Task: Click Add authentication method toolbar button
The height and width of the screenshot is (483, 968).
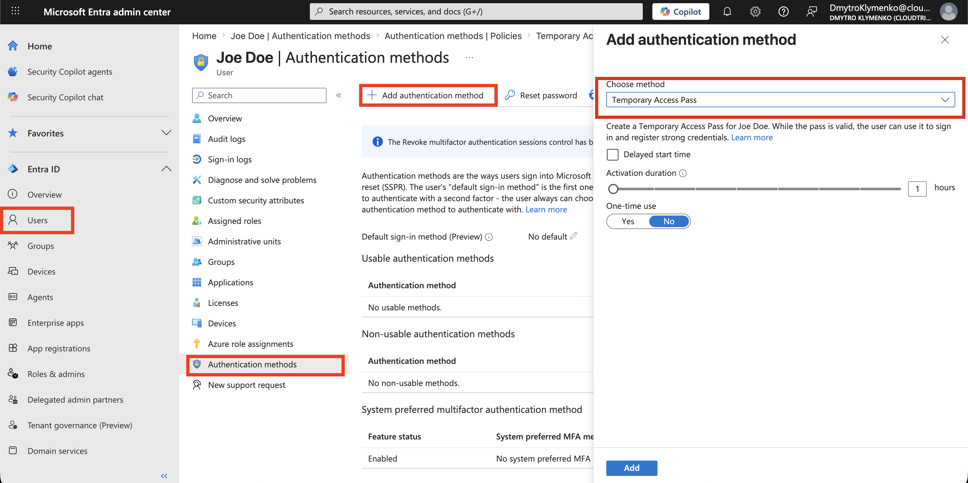Action: (425, 95)
